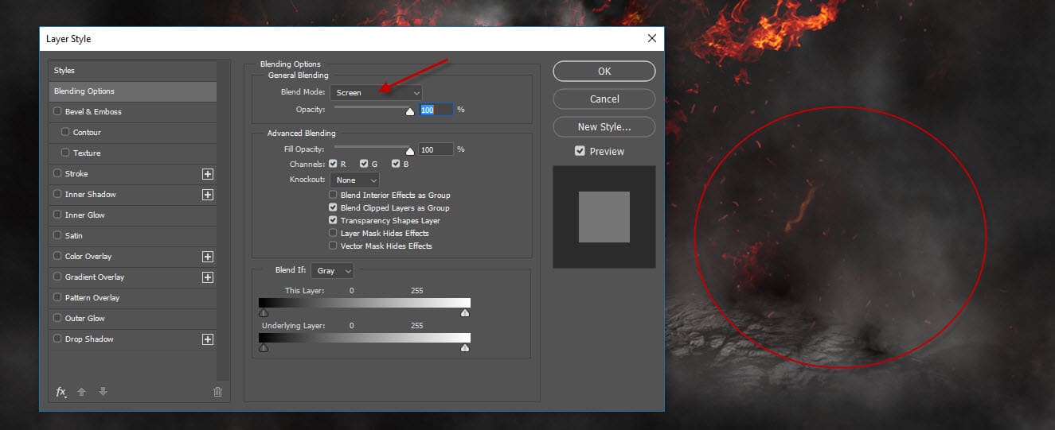The image size is (1055, 430).
Task: Select Blending Options in the left list
Action: pos(131,91)
